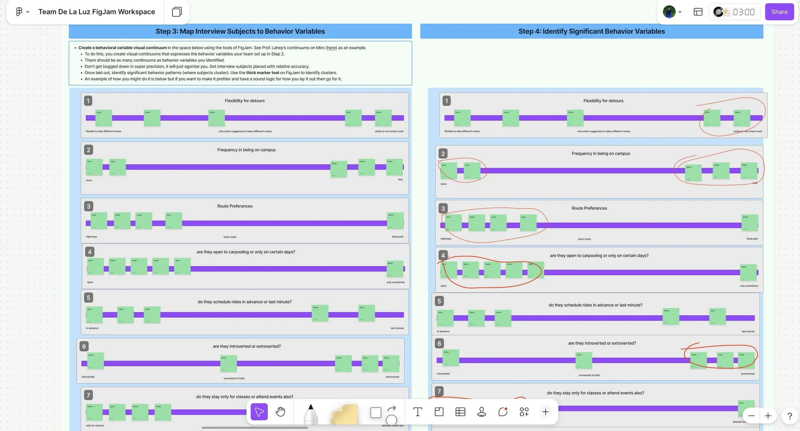The width and height of the screenshot is (800, 431).
Task: Add a Table from toolbar
Action: 460,412
